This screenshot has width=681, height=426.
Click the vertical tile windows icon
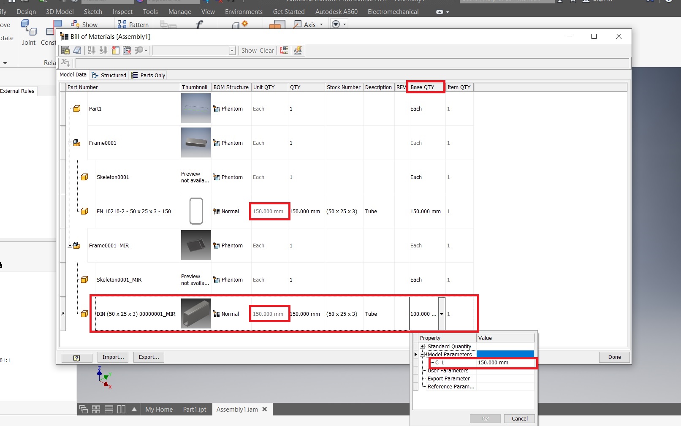(121, 409)
